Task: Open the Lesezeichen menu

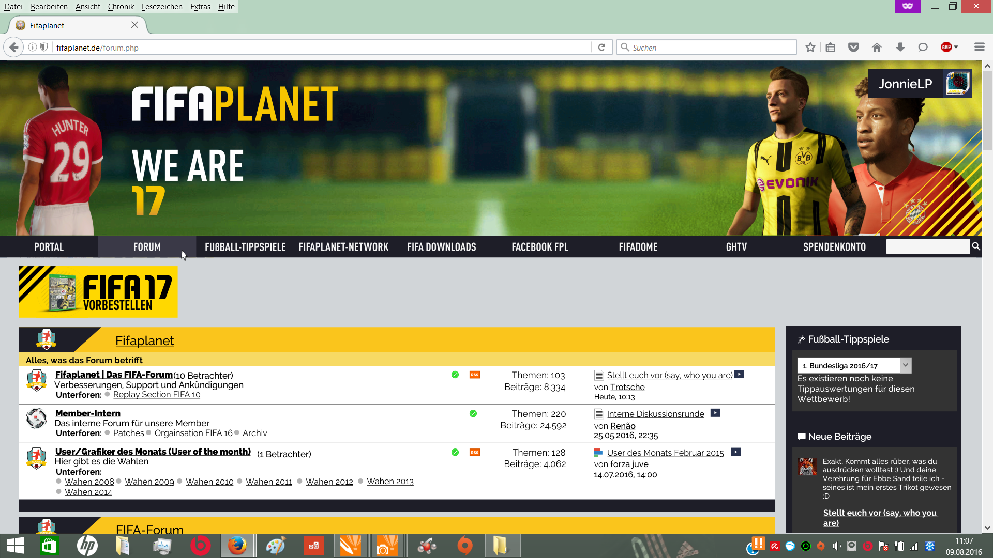Action: 162,7
